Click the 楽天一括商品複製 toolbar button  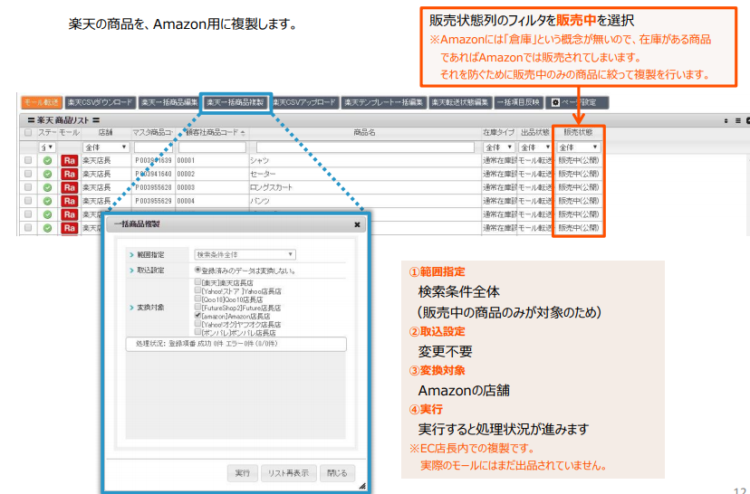(236, 103)
